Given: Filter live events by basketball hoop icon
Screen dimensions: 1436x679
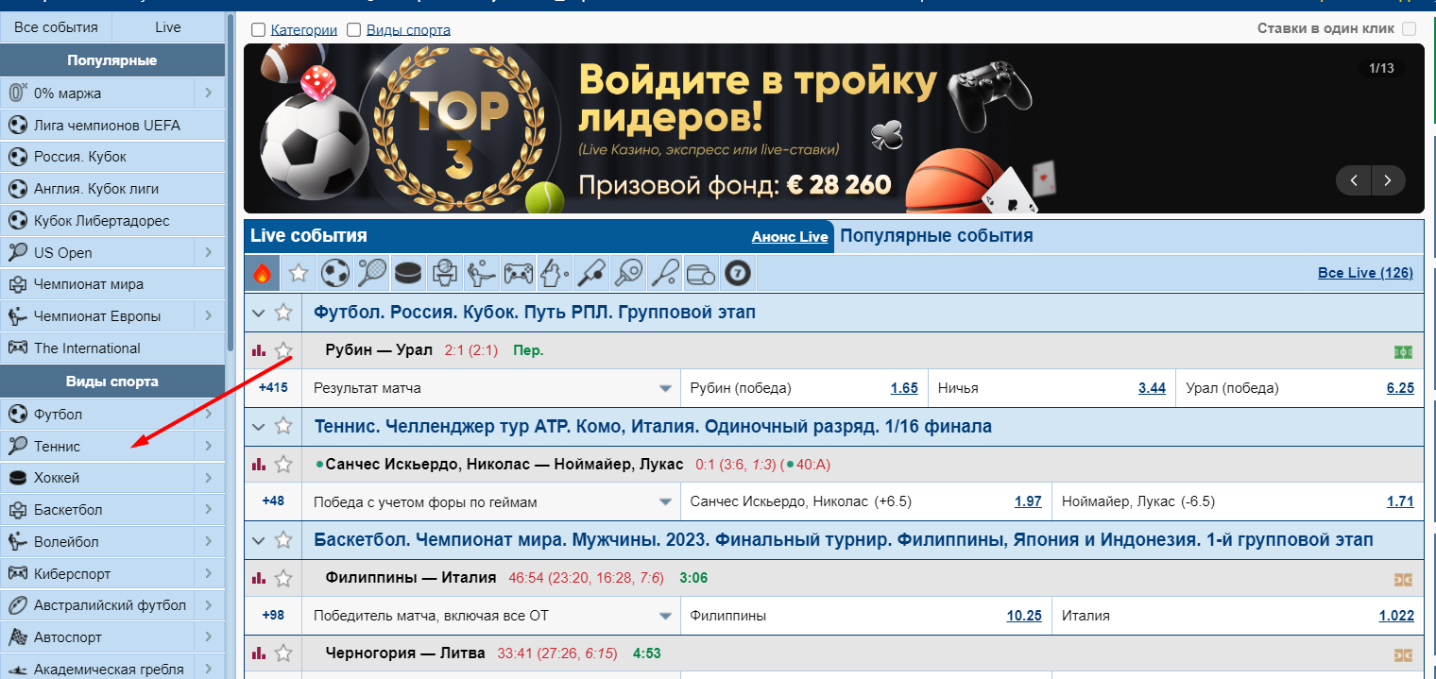Looking at the screenshot, I should [x=445, y=273].
